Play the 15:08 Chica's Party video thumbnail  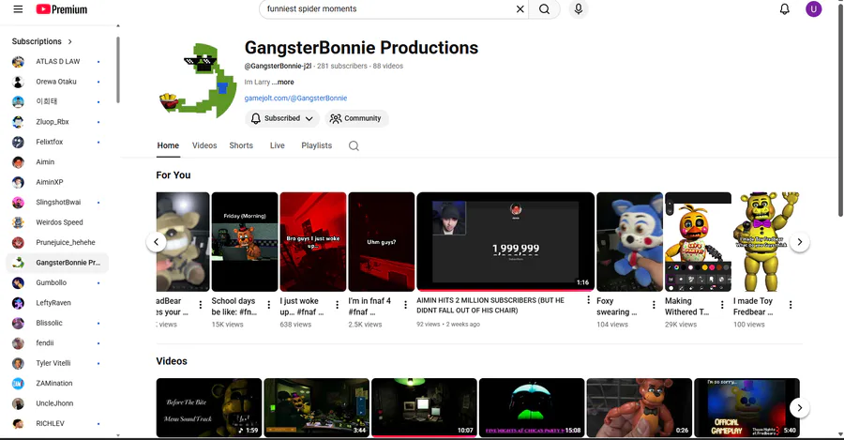tap(532, 407)
